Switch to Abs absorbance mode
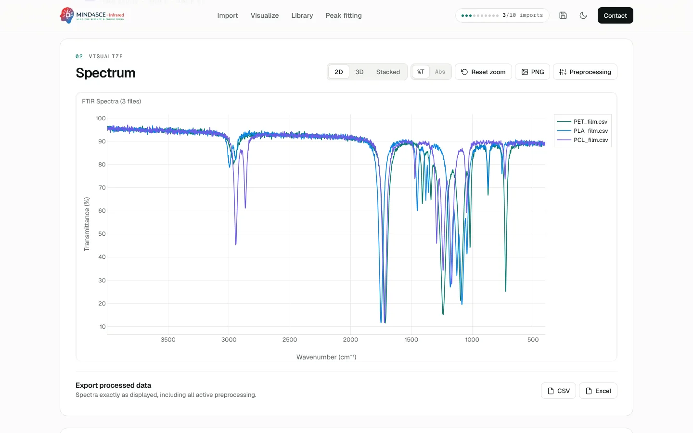The height and width of the screenshot is (433, 693). pos(440,72)
